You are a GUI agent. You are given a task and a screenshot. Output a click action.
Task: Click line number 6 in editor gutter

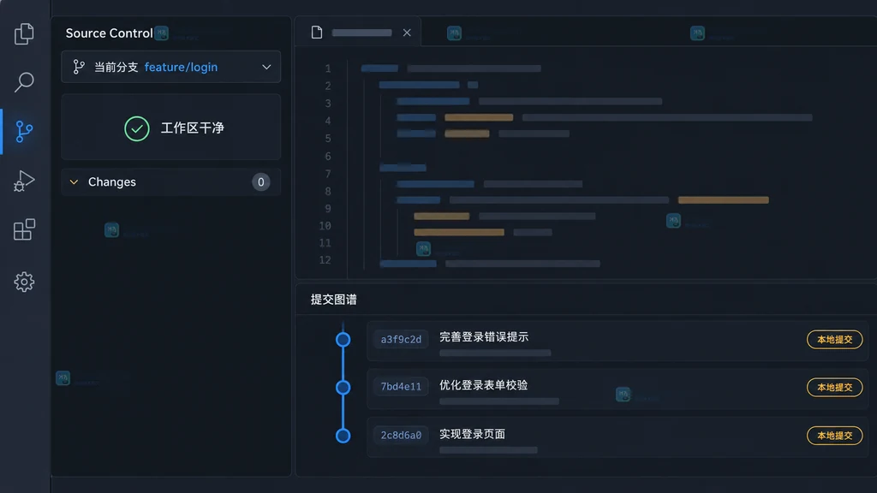328,157
